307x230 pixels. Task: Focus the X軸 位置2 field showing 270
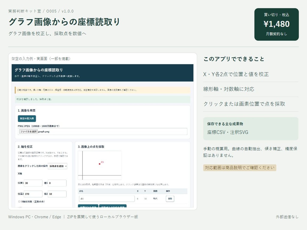pyautogui.click(x=33, y=194)
